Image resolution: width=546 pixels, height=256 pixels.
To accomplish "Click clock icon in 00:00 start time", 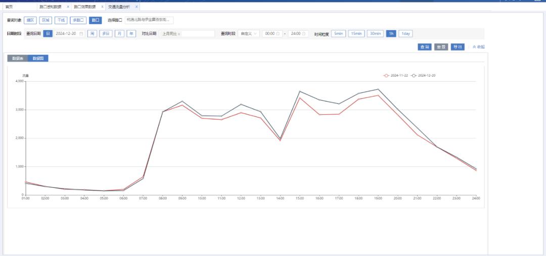I will click(278, 34).
